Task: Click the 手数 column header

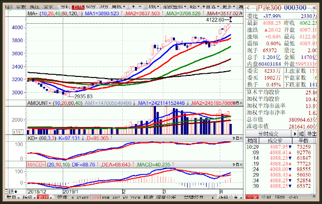Action: pos(304,141)
